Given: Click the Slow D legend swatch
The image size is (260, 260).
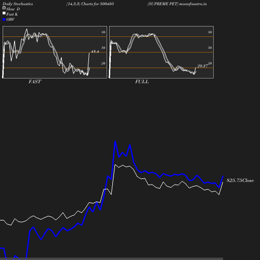Looking at the screenshot, I should pyautogui.click(x=4, y=8).
